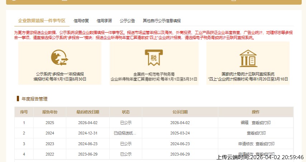Click the 已公示 status in the 2023 row
The width and height of the screenshot is (306, 162).
point(126,144)
